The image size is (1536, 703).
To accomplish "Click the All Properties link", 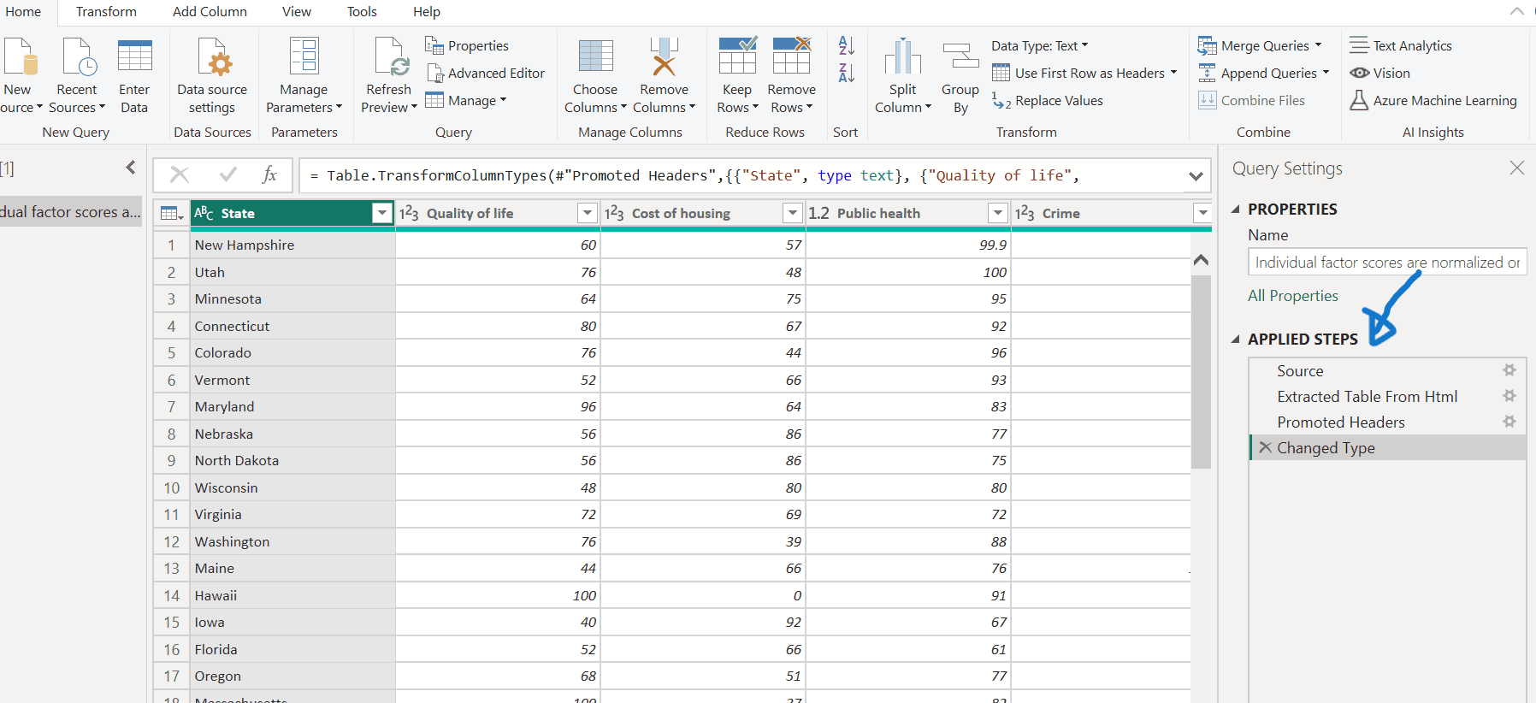I will point(1292,296).
